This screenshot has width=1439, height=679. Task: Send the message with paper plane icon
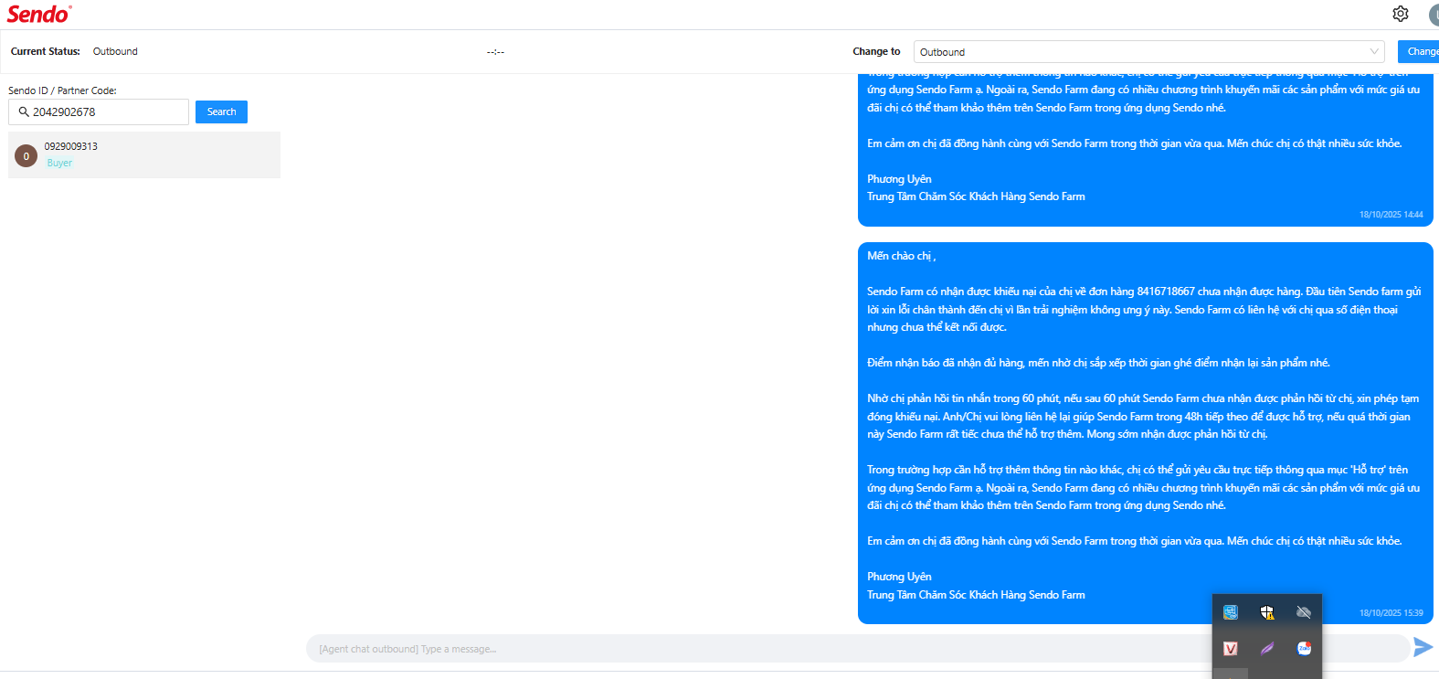coord(1423,647)
